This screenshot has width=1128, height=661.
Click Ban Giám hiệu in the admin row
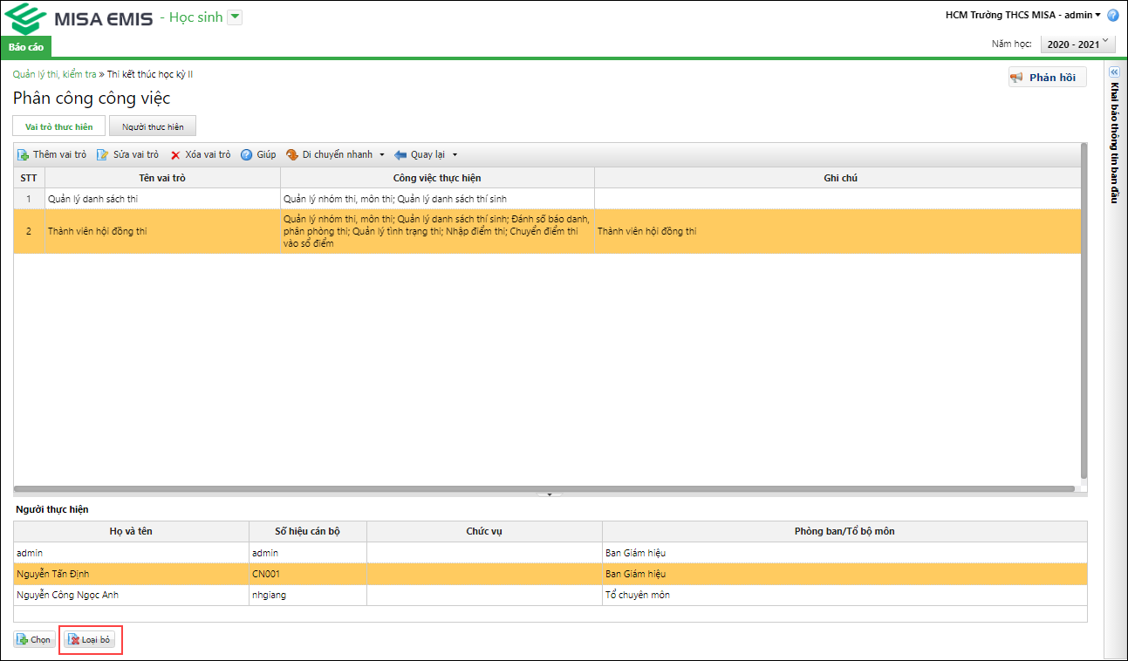coord(844,553)
